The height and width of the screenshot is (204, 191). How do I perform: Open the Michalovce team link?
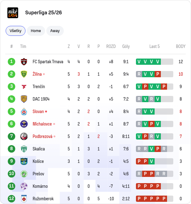click(42, 124)
